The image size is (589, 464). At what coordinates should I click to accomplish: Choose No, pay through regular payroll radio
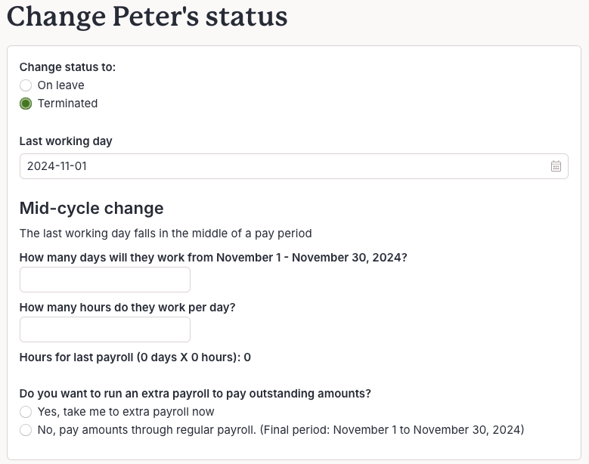pyautogui.click(x=26, y=430)
